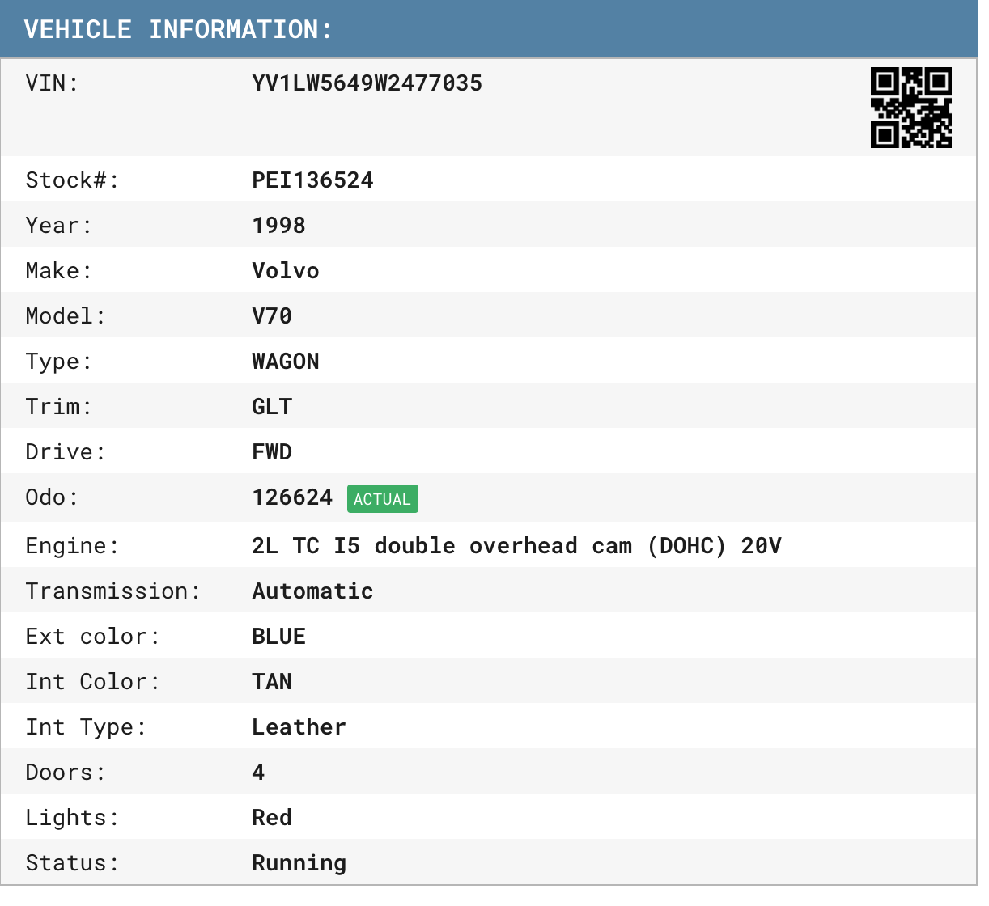Click the type value WAGON
The image size is (989, 906).
285,362
